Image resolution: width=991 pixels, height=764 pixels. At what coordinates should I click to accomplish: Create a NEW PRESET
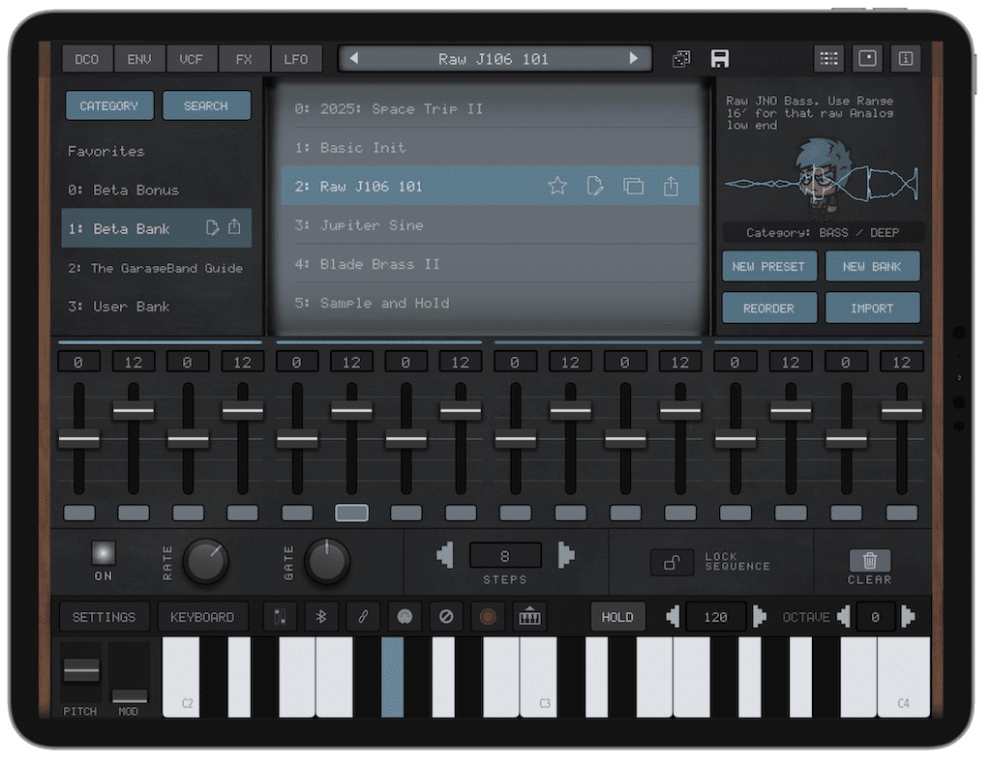pos(769,267)
